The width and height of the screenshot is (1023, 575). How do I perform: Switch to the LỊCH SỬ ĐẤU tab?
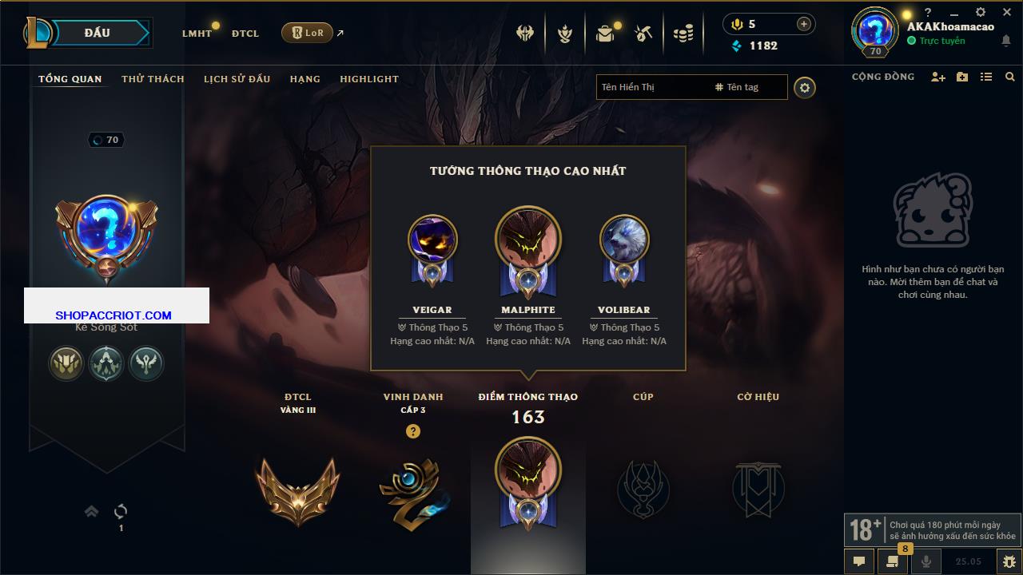click(237, 79)
